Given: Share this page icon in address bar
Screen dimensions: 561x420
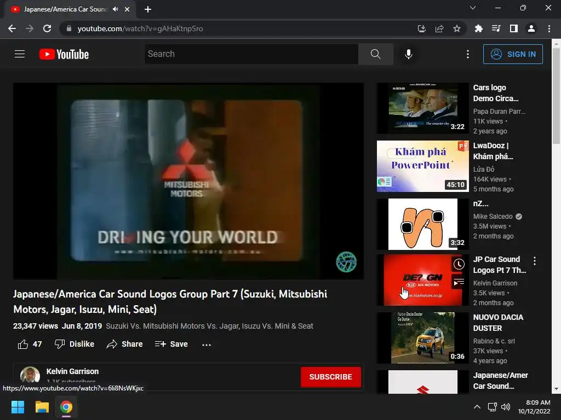Looking at the screenshot, I should coord(439,28).
